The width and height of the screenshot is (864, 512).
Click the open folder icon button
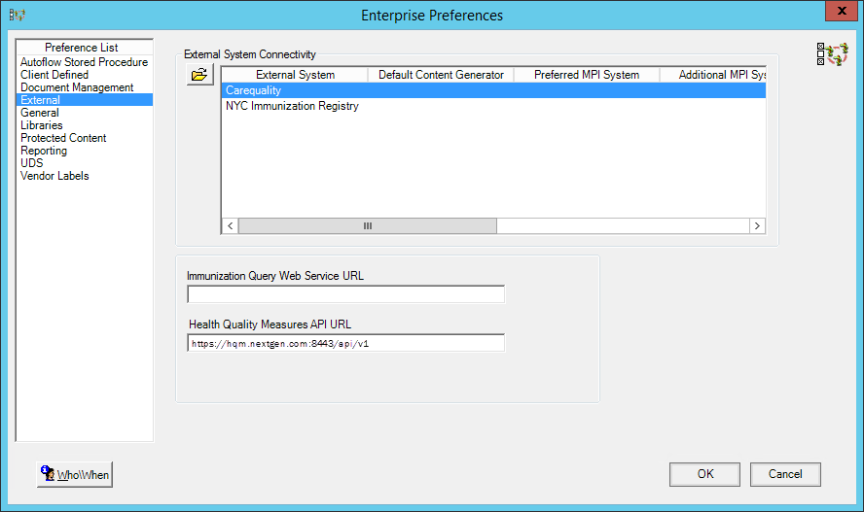point(199,74)
